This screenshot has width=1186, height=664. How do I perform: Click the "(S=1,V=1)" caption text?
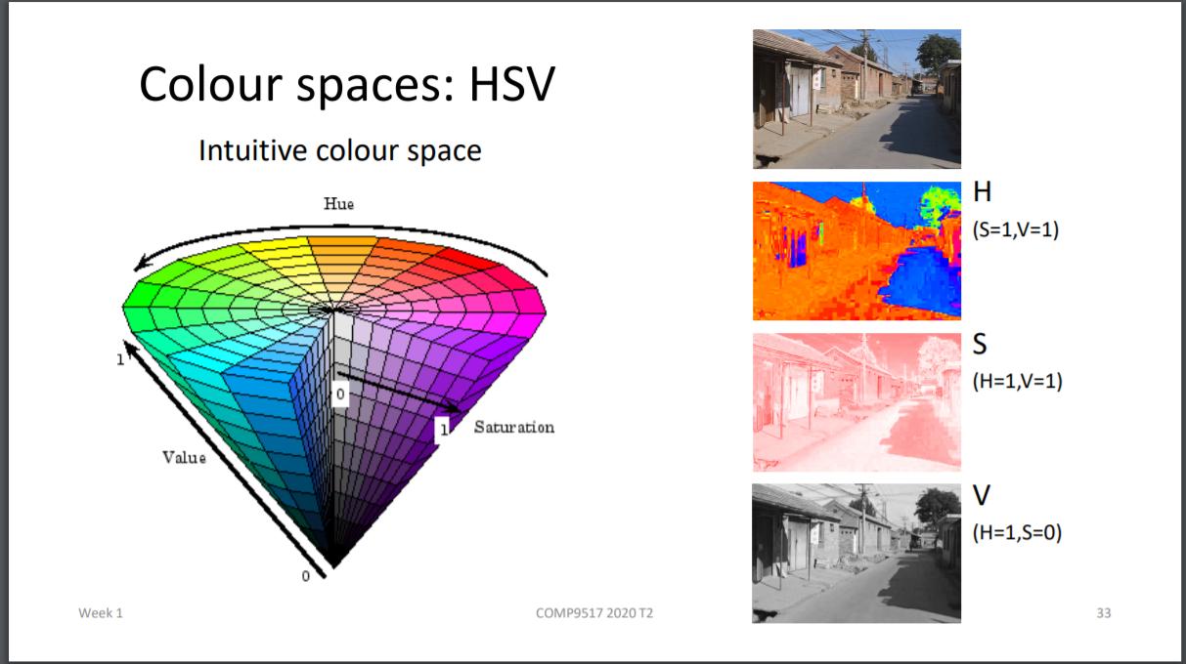point(1016,230)
